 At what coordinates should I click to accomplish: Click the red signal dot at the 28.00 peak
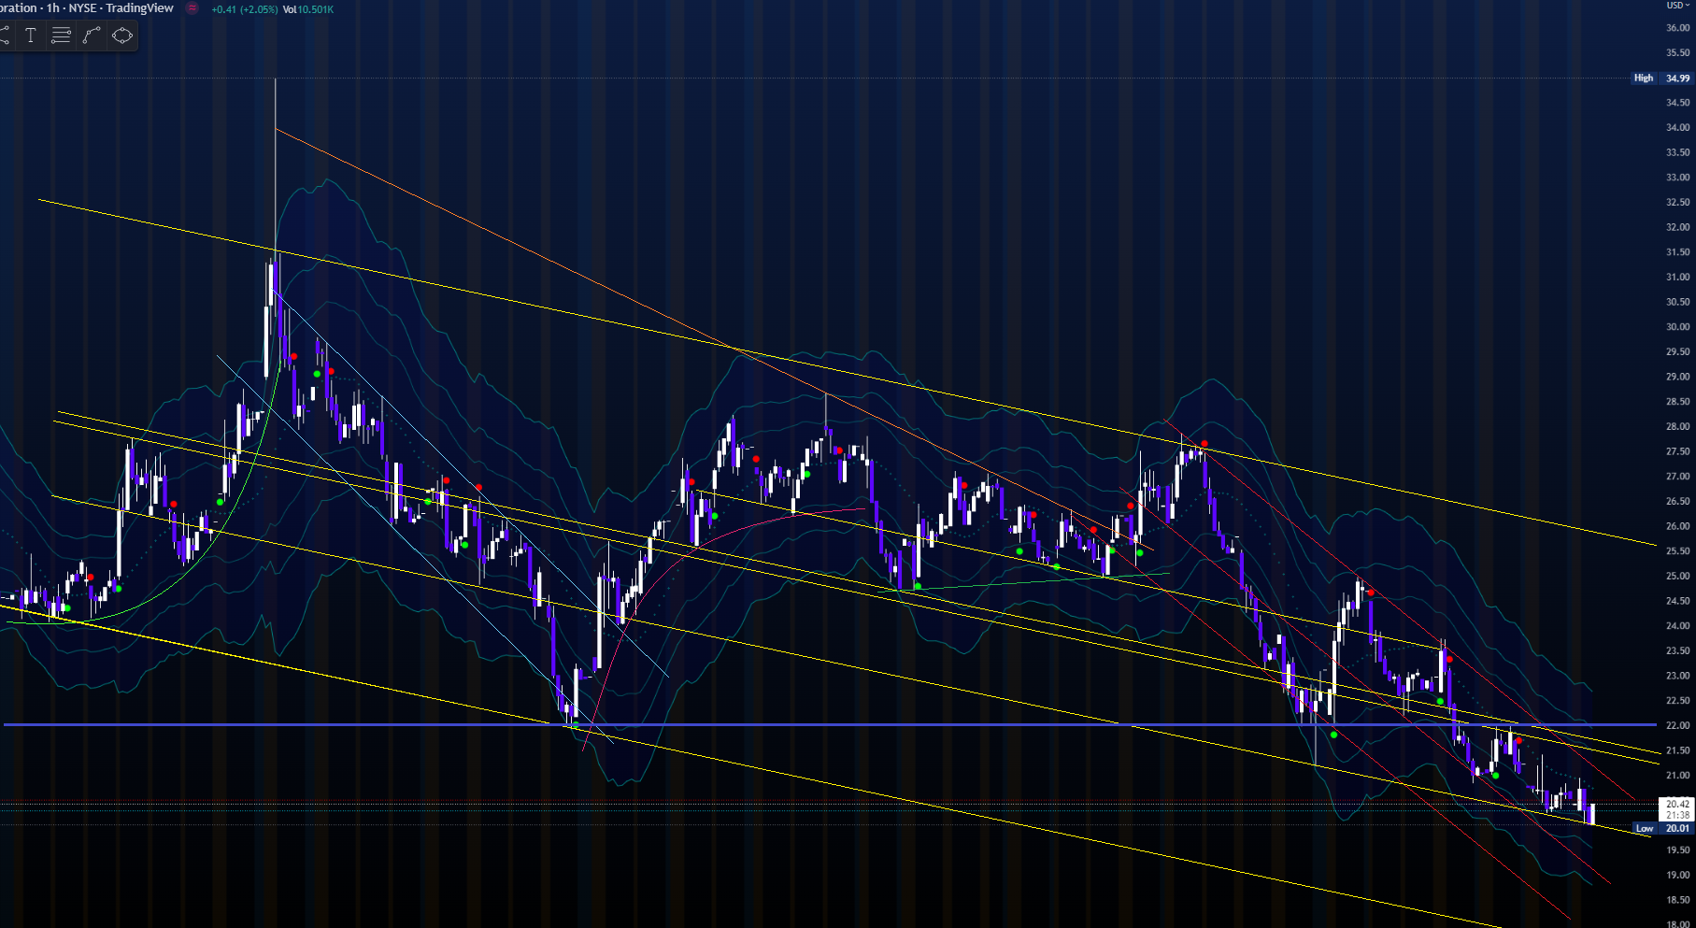coord(1204,443)
